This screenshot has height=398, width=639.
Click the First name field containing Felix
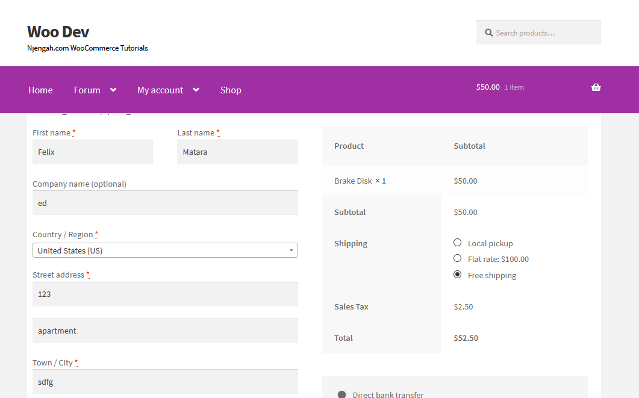93,152
